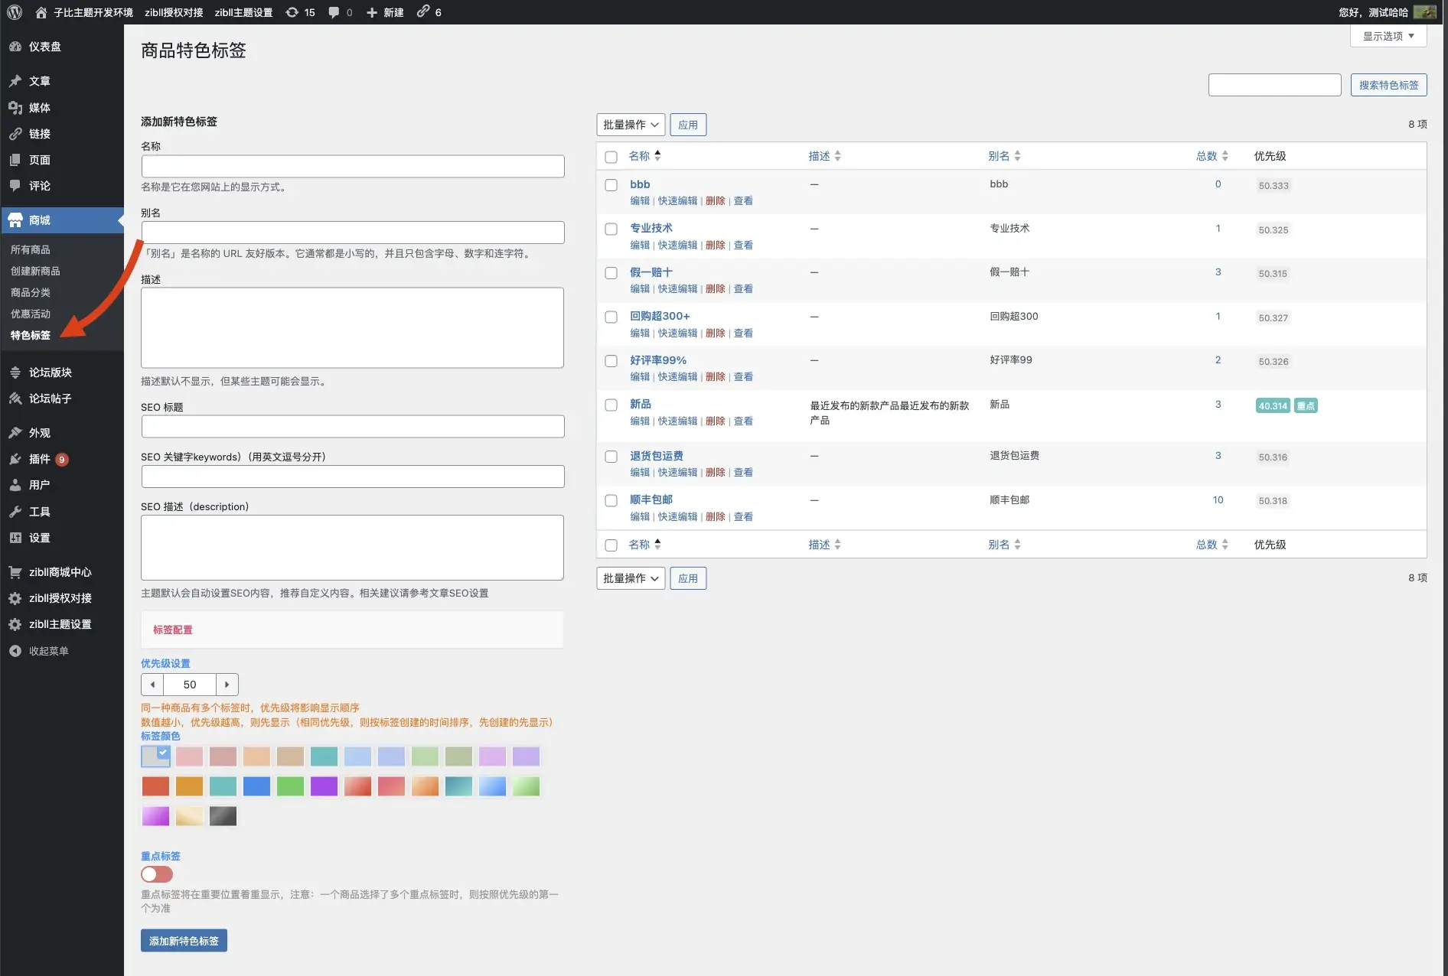Click the comments bubble icon in admin bar
Viewport: 1448px width, 976px height.
click(x=334, y=12)
